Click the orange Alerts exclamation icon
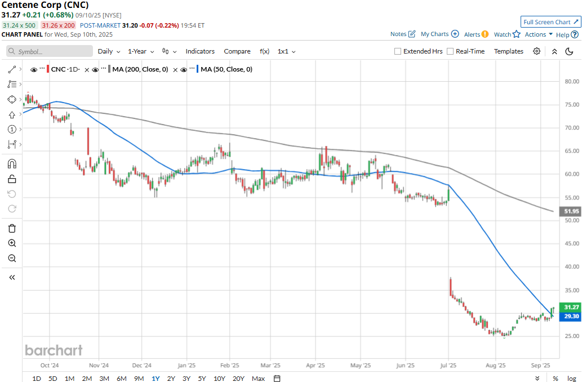 (485, 34)
